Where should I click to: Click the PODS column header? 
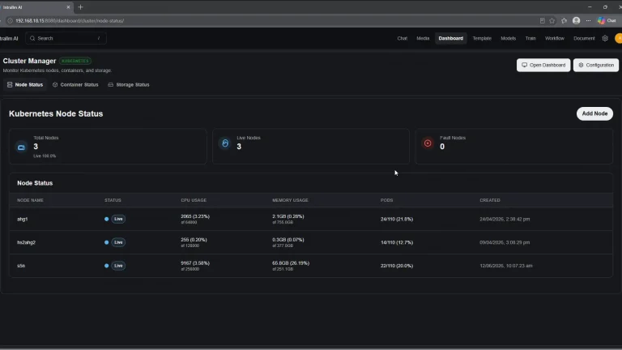point(387,200)
